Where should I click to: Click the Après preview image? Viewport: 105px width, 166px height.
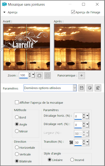click(77, 47)
